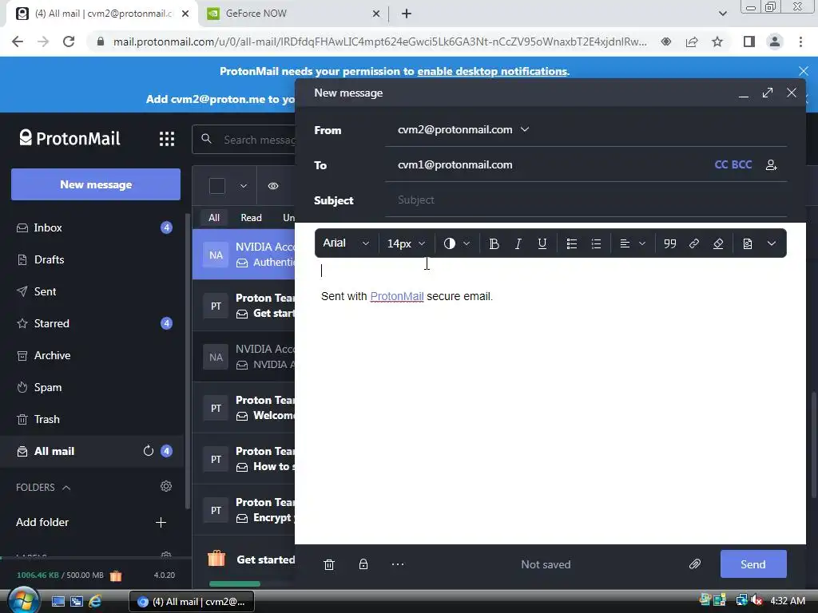Filter messages by Read tab
818x613 pixels.
click(251, 218)
